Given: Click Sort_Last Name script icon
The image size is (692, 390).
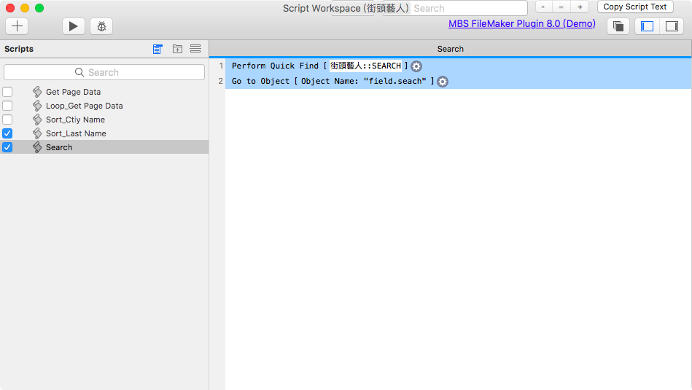Looking at the screenshot, I should click(37, 133).
